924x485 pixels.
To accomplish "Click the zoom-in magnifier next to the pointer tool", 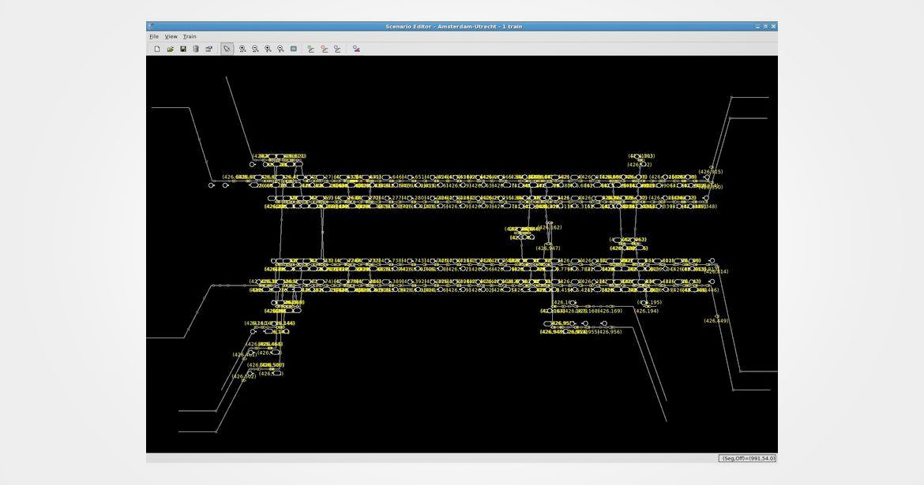I will click(x=242, y=49).
